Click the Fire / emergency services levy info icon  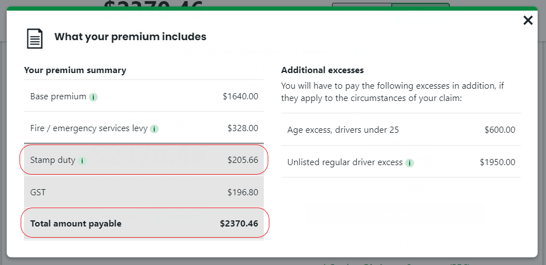point(154,129)
